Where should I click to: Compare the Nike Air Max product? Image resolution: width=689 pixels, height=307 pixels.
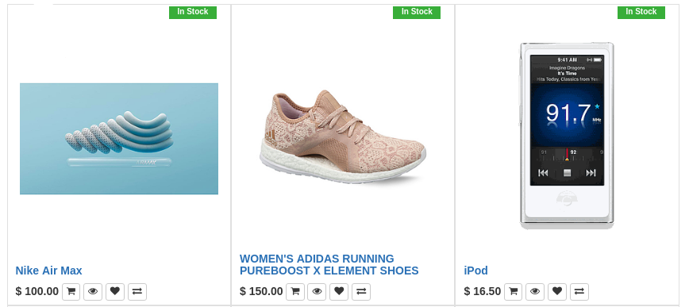[x=137, y=292]
